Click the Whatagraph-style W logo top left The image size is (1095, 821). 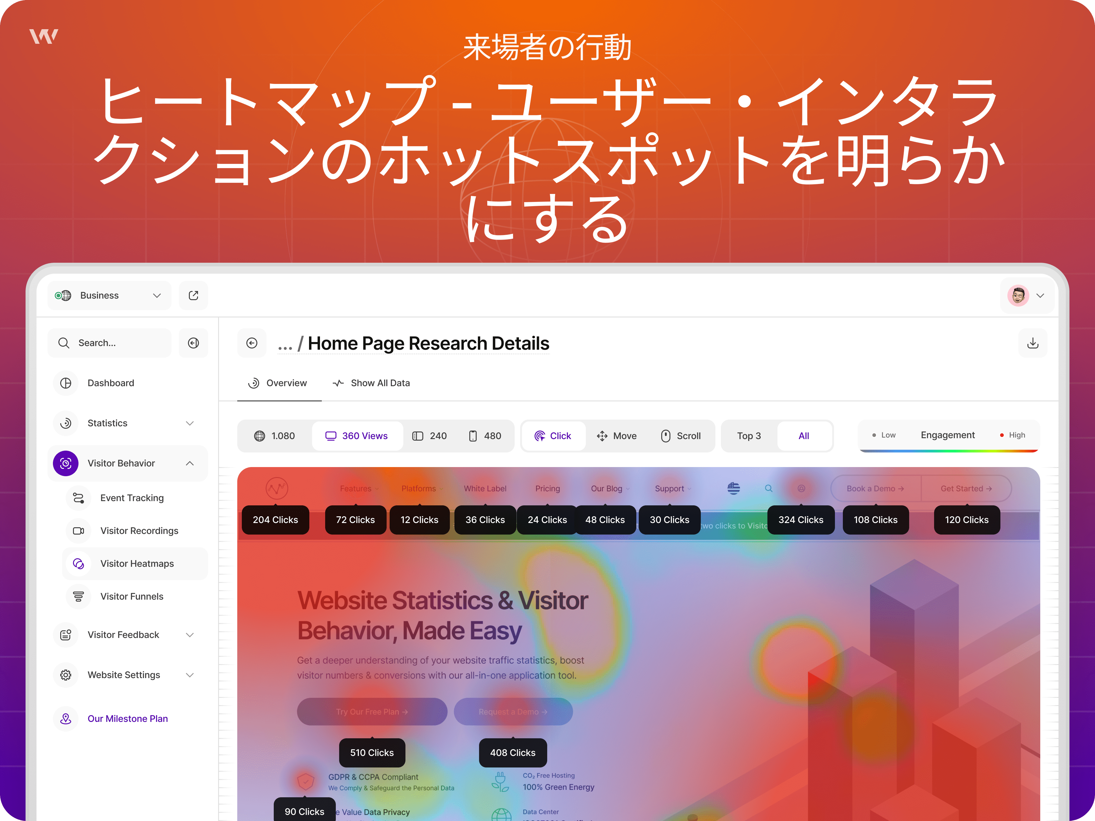[43, 36]
